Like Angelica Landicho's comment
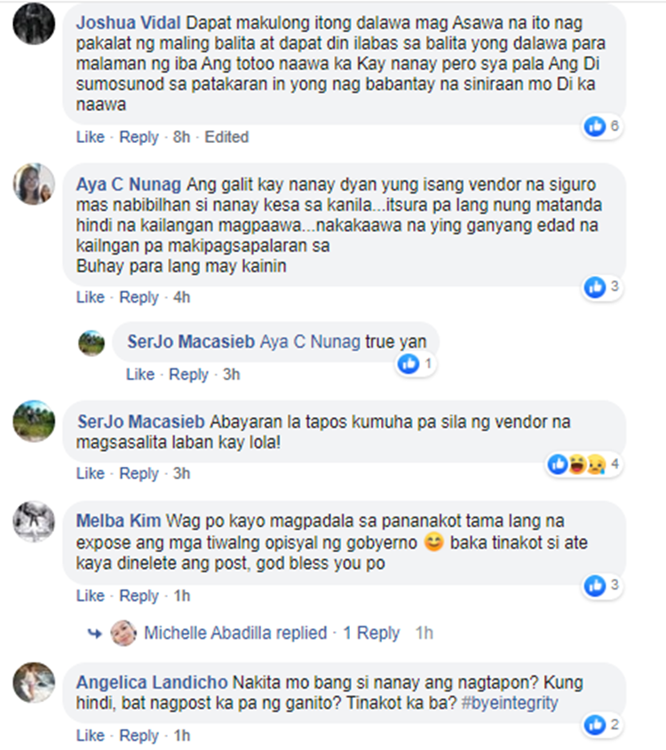Screen dimensions: 666x750 click(90, 735)
